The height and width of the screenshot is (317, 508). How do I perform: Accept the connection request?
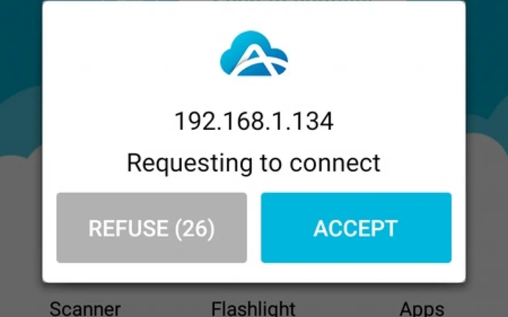click(x=356, y=228)
